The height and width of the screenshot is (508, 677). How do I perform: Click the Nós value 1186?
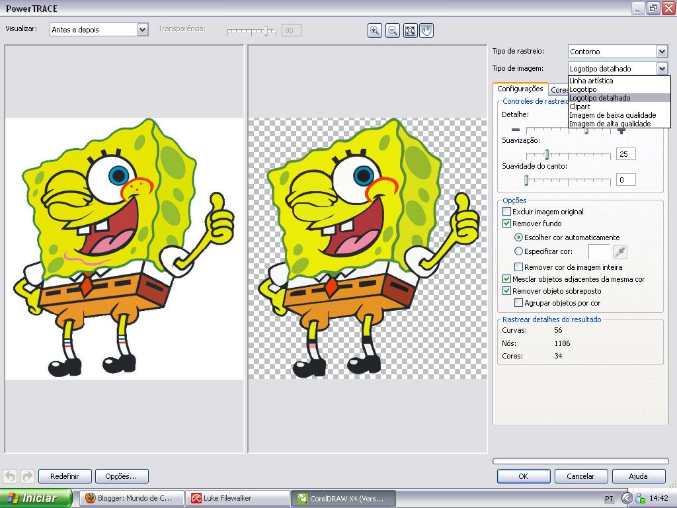point(562,343)
